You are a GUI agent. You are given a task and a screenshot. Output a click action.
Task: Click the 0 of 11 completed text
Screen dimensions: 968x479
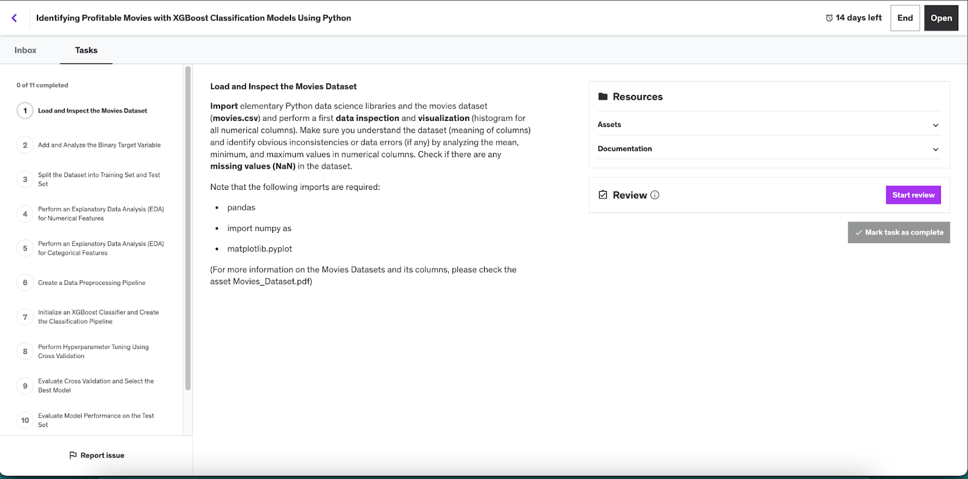pyautogui.click(x=42, y=85)
